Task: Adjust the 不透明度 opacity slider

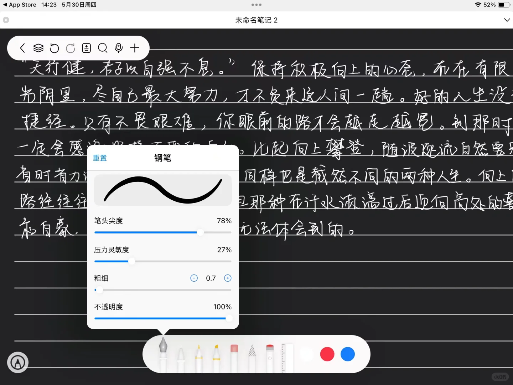Action: (163, 318)
